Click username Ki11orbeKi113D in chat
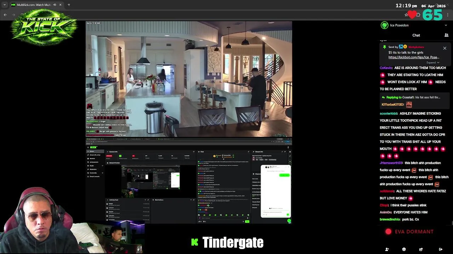 click(x=393, y=104)
